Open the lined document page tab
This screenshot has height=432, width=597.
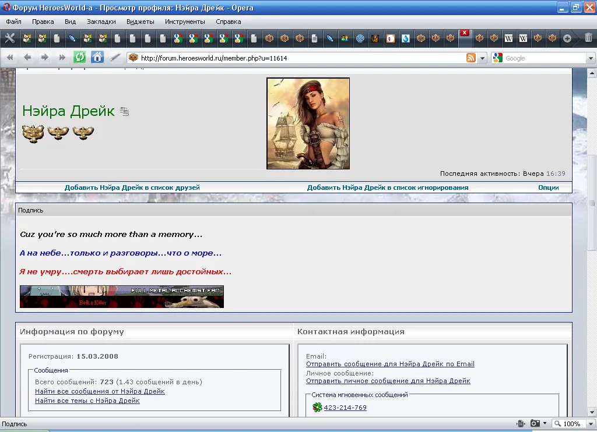[x=314, y=38]
